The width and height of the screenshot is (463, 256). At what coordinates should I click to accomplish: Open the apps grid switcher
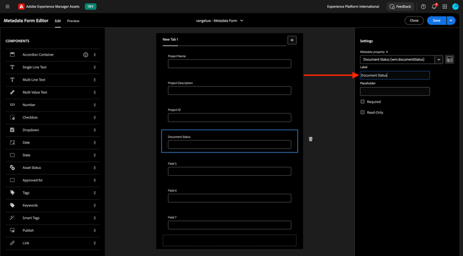[444, 7]
